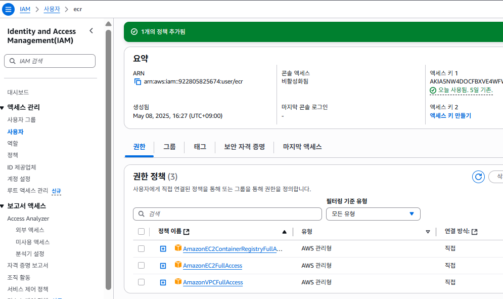Image resolution: width=503 pixels, height=299 pixels.
Task: Switch to the 마지막 액세스 tab
Action: pyautogui.click(x=302, y=147)
